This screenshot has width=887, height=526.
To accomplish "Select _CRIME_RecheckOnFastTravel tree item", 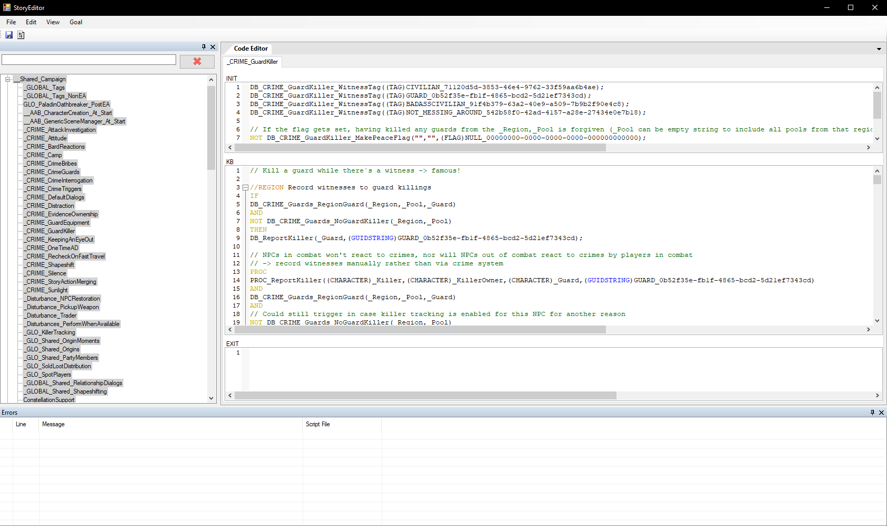I will coord(64,256).
